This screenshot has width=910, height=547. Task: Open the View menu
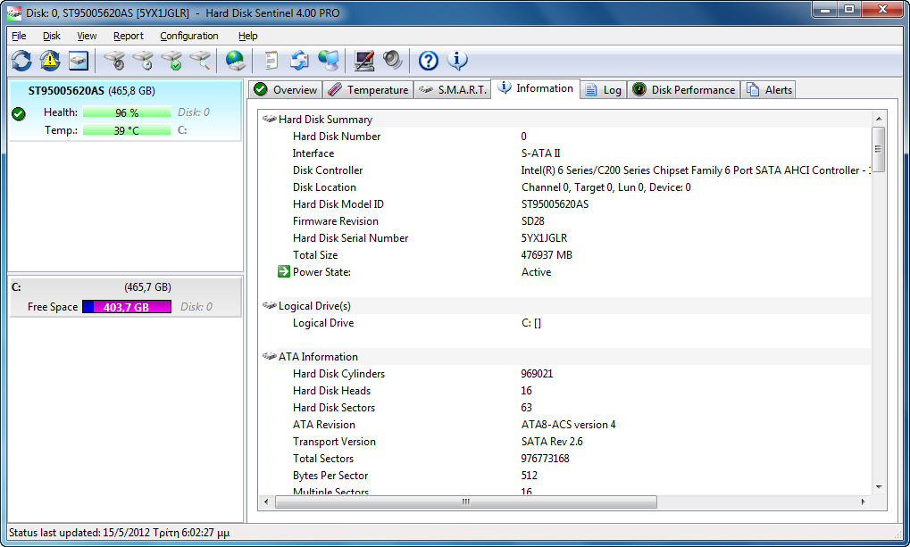87,36
